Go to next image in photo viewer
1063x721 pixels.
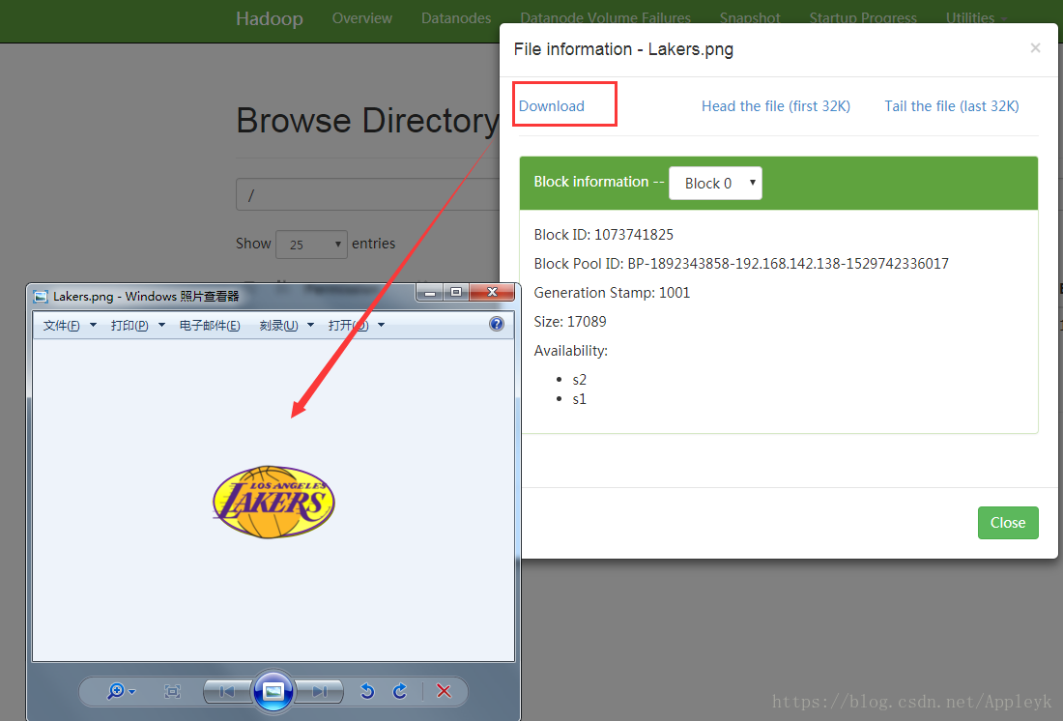[319, 691]
